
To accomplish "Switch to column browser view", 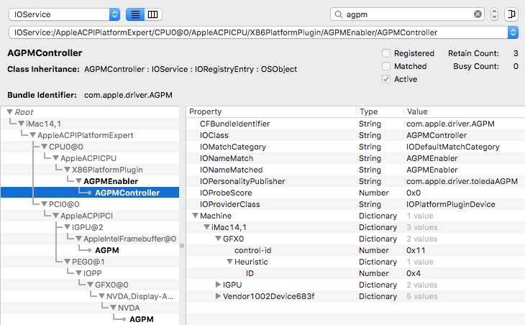I will tap(153, 14).
